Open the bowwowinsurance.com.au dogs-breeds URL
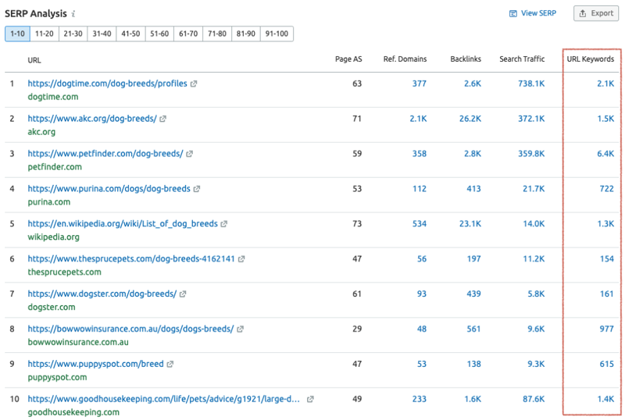The height and width of the screenshot is (420, 625). pyautogui.click(x=130, y=329)
